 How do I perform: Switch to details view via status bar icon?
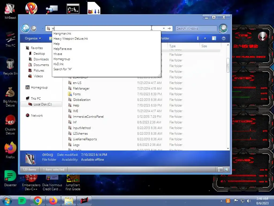(220, 170)
